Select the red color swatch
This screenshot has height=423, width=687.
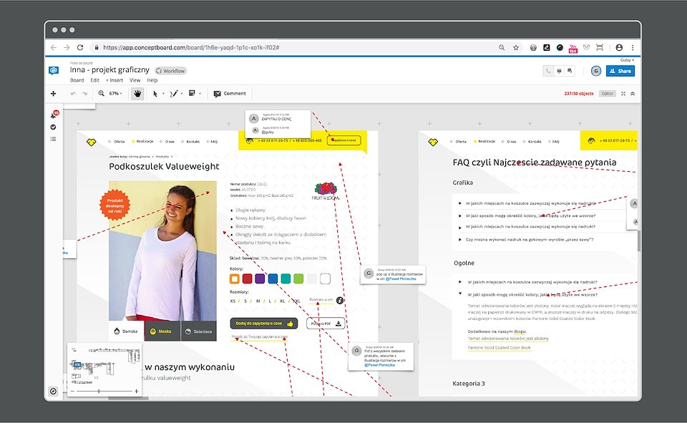click(x=247, y=279)
